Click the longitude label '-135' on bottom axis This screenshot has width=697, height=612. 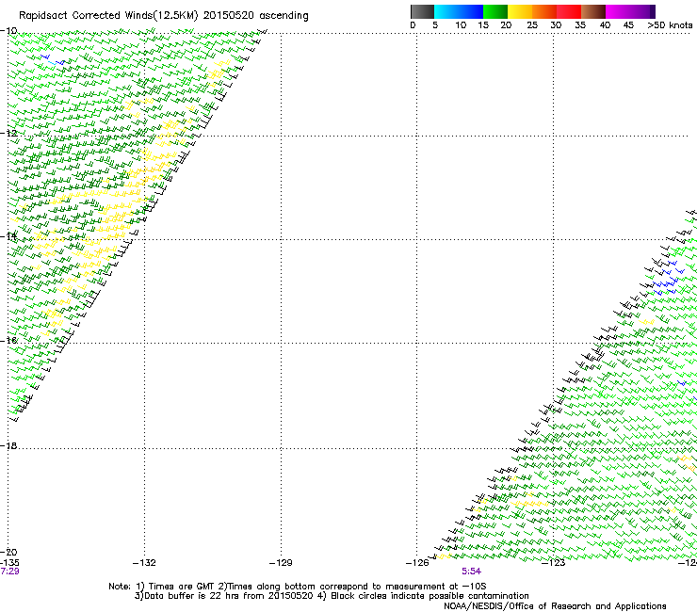pyautogui.click(x=9, y=563)
